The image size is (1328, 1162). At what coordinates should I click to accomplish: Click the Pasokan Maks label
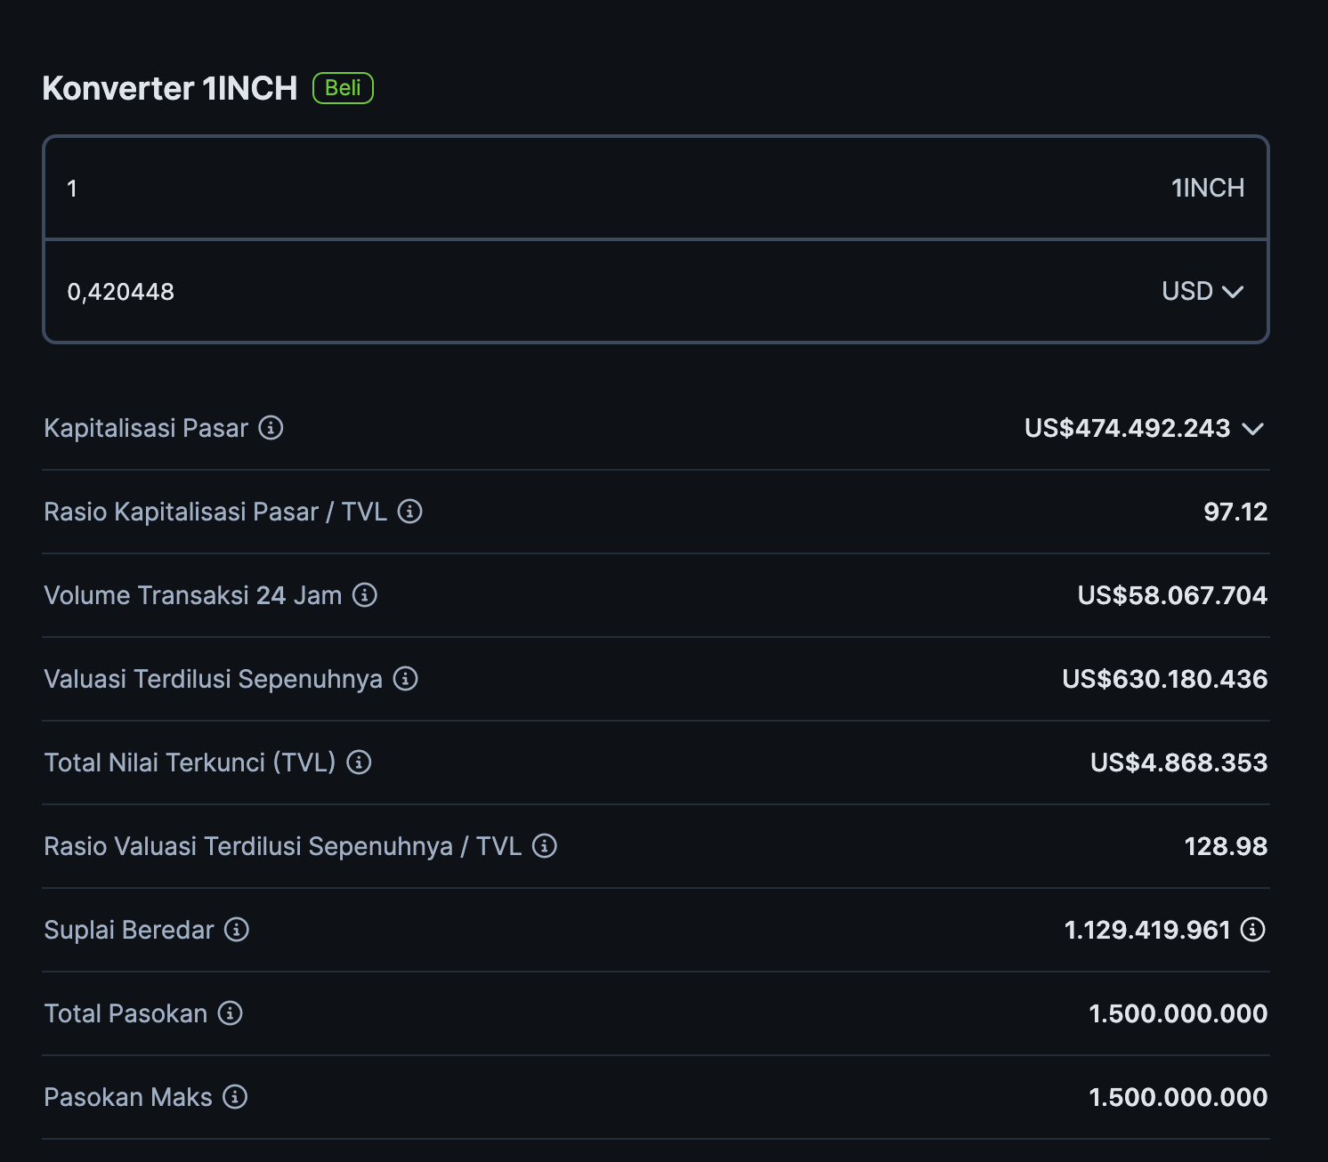128,1097
